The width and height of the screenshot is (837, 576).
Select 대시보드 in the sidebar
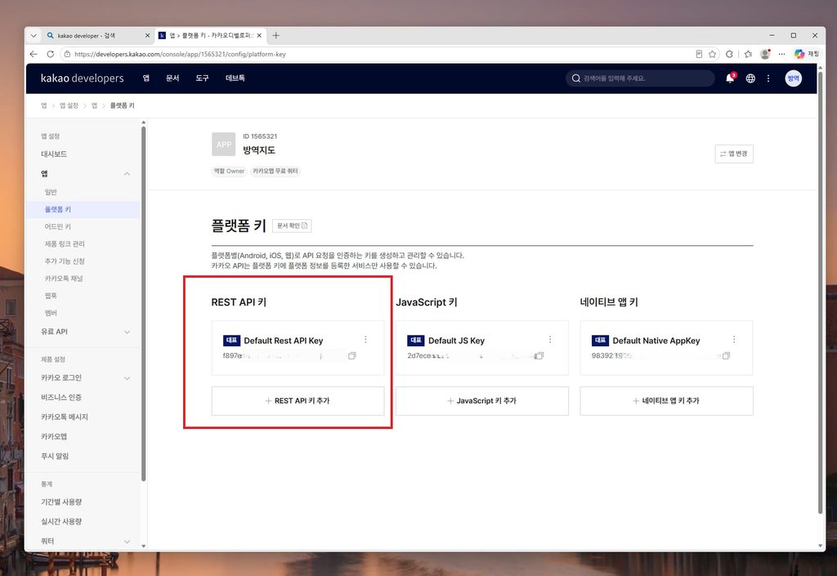click(x=54, y=154)
